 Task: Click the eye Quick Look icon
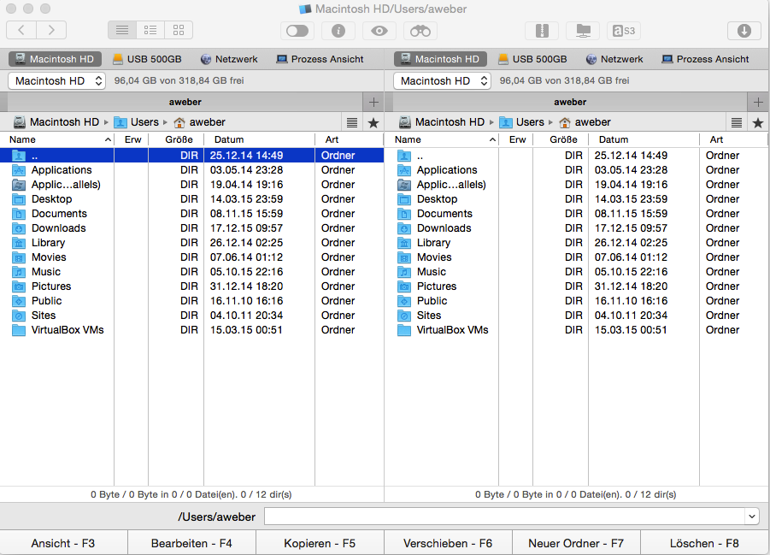[x=379, y=31]
